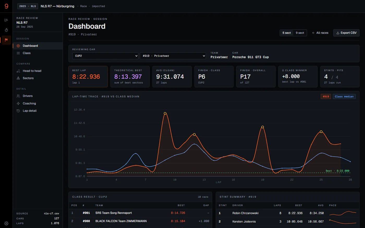Switch to 5 sect view
This screenshot has height=228, width=365.
(287, 33)
